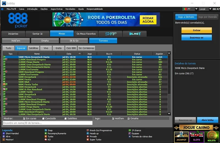
Task: Open the PT language dropdown
Action: pos(189,9)
